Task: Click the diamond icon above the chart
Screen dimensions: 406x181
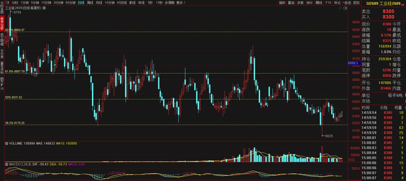Action: tap(340, 8)
